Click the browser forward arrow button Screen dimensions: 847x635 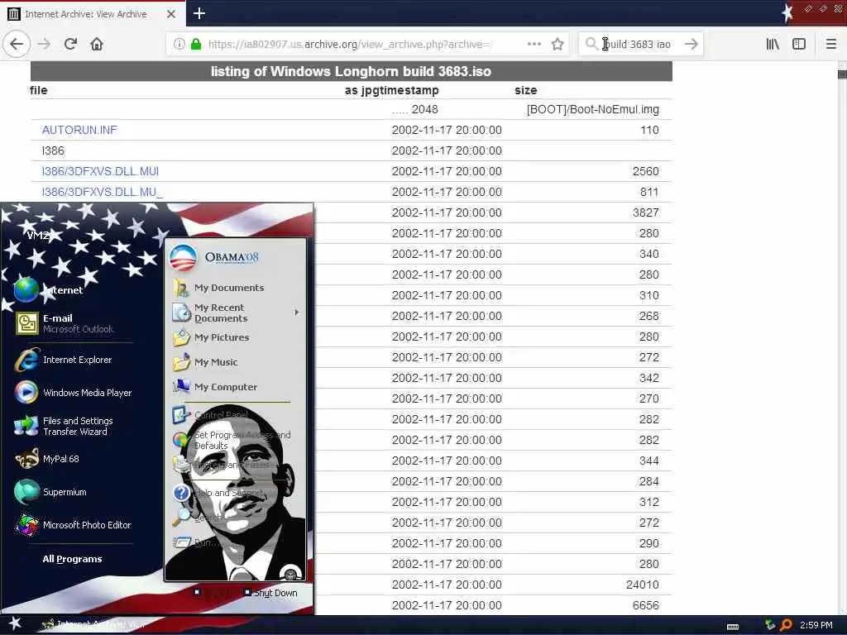pyautogui.click(x=45, y=44)
